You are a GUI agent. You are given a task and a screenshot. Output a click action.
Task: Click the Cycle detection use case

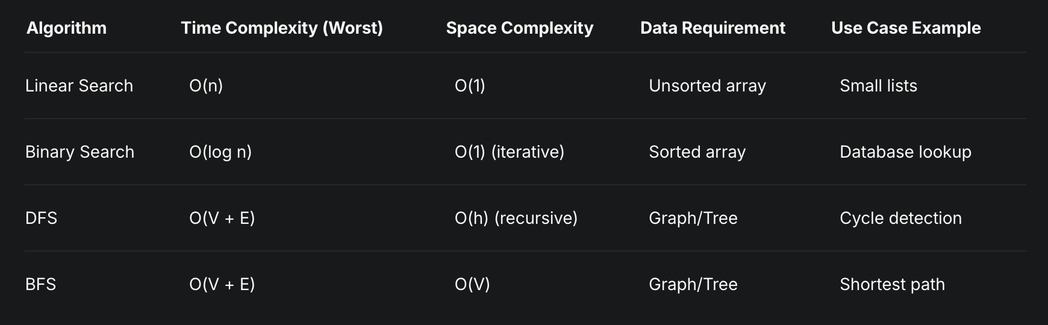click(900, 218)
